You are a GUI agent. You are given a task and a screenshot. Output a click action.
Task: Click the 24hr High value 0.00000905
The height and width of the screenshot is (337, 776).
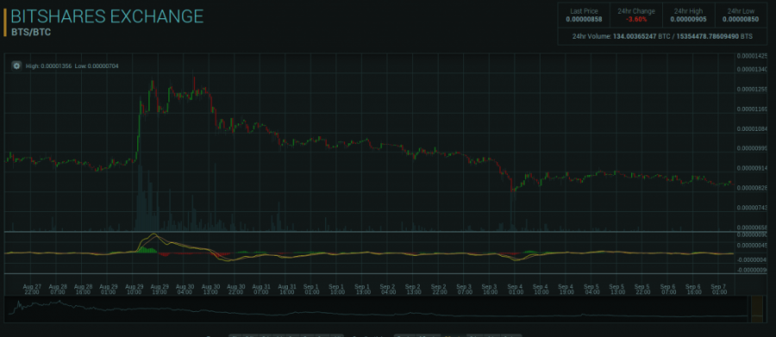[x=688, y=19]
